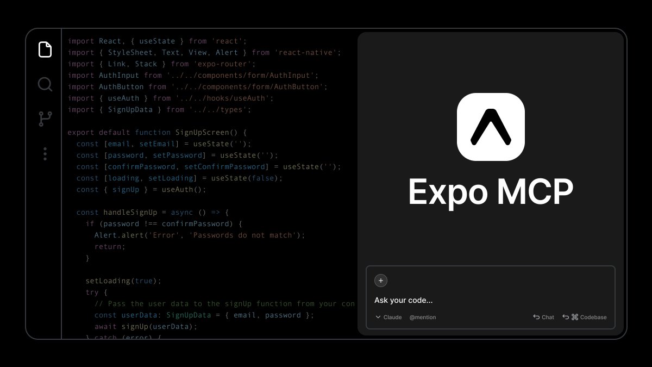Click the Alert.alert 'Passwords do not match' line

click(x=200, y=235)
